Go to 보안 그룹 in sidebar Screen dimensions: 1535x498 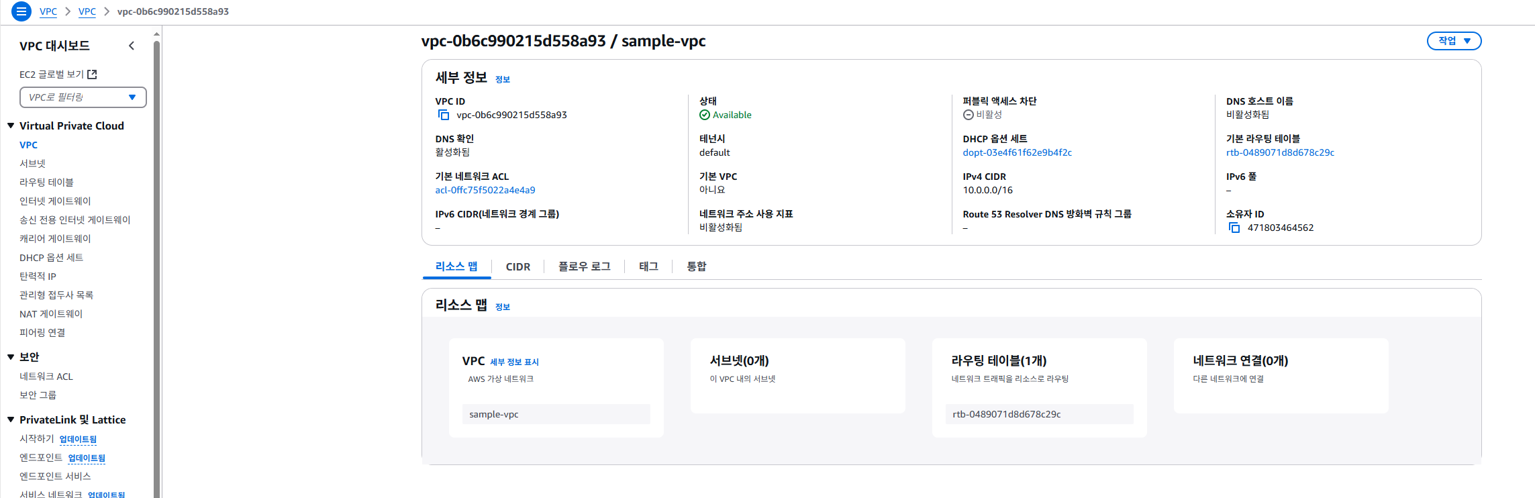tap(38, 395)
